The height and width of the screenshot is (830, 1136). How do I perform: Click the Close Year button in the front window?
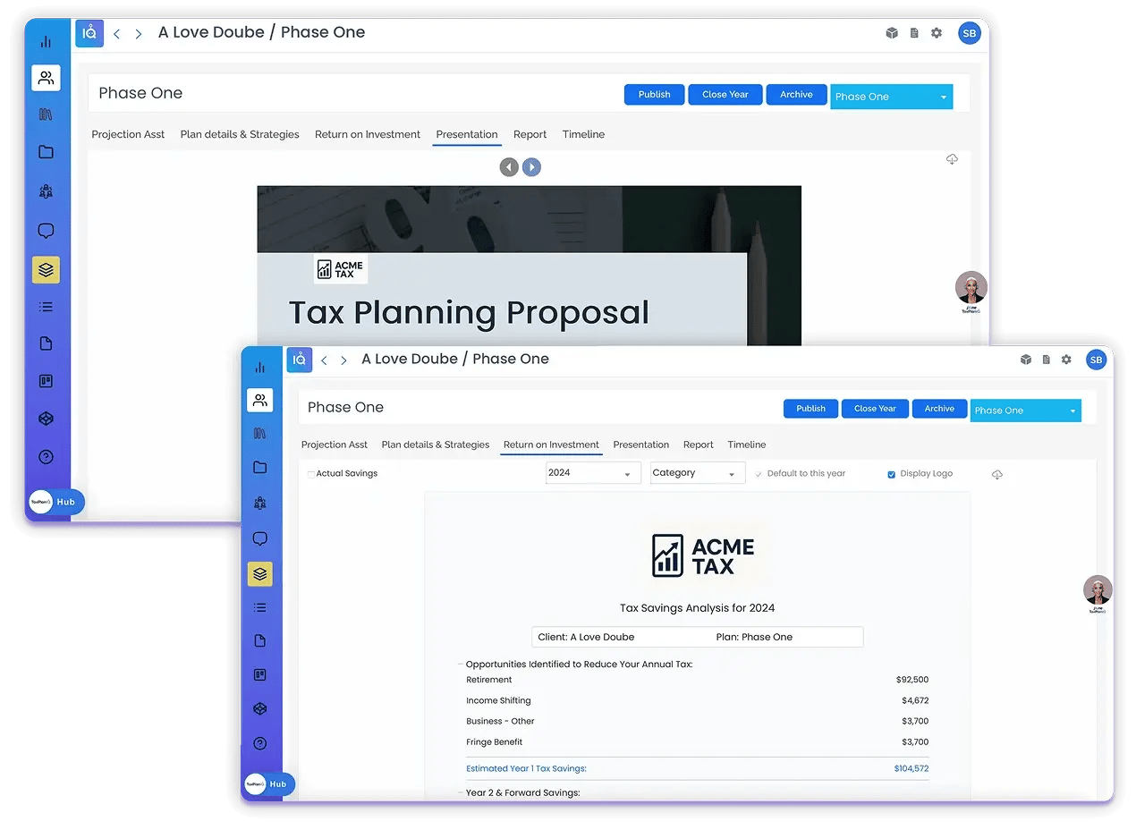click(875, 409)
